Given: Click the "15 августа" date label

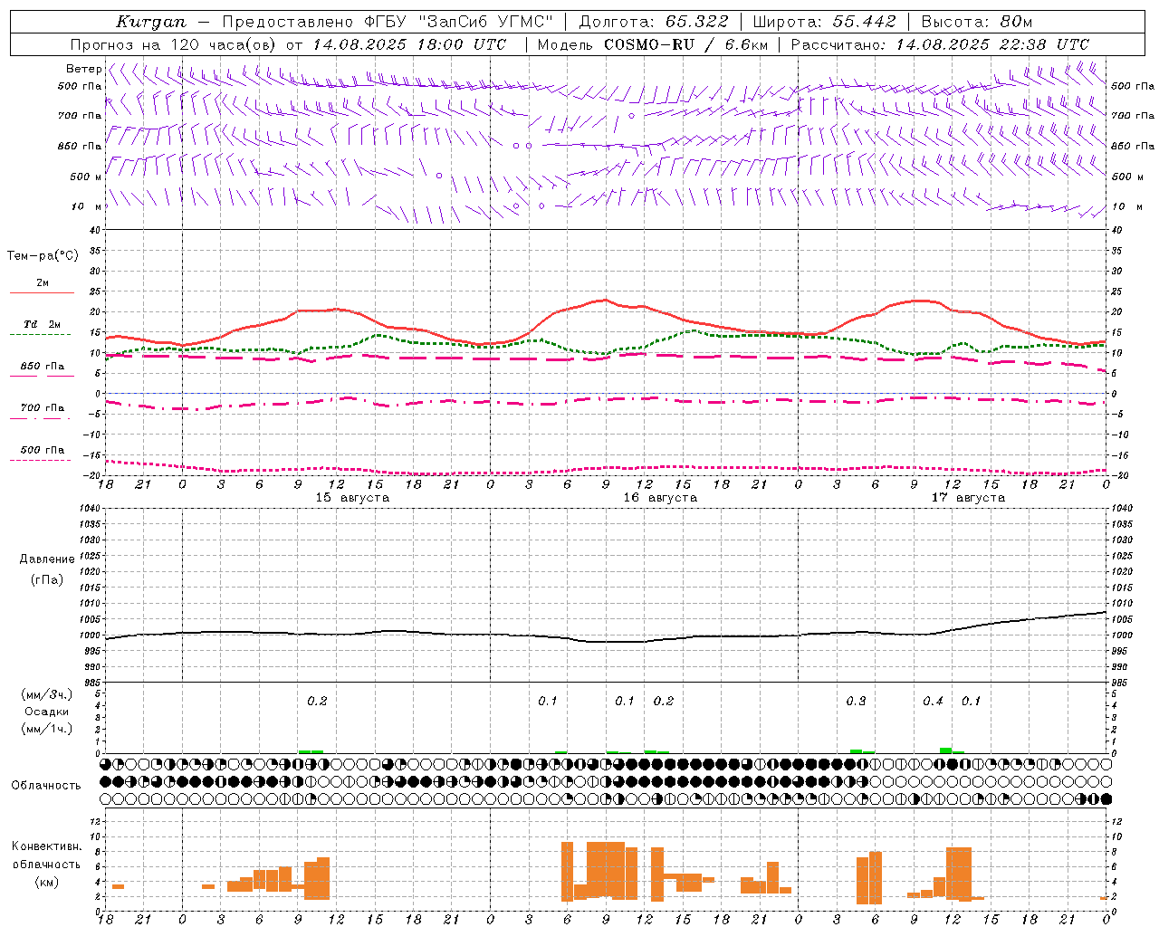Looking at the screenshot, I should click(352, 498).
